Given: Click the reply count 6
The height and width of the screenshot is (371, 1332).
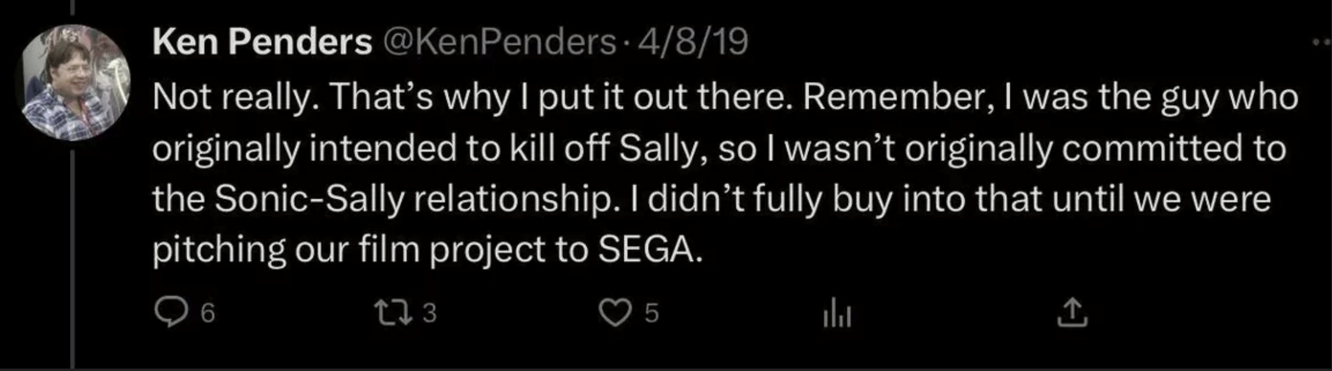Looking at the screenshot, I should tap(208, 314).
